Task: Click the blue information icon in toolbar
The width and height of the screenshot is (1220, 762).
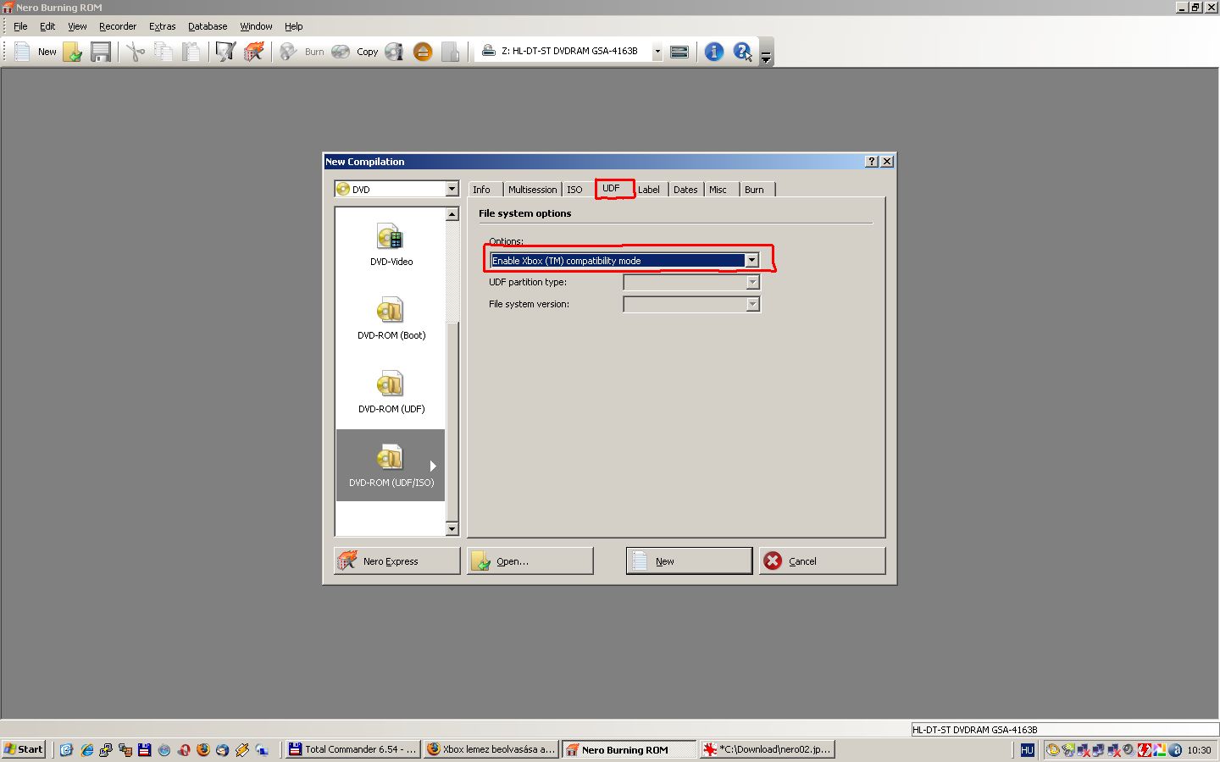Action: pos(714,52)
